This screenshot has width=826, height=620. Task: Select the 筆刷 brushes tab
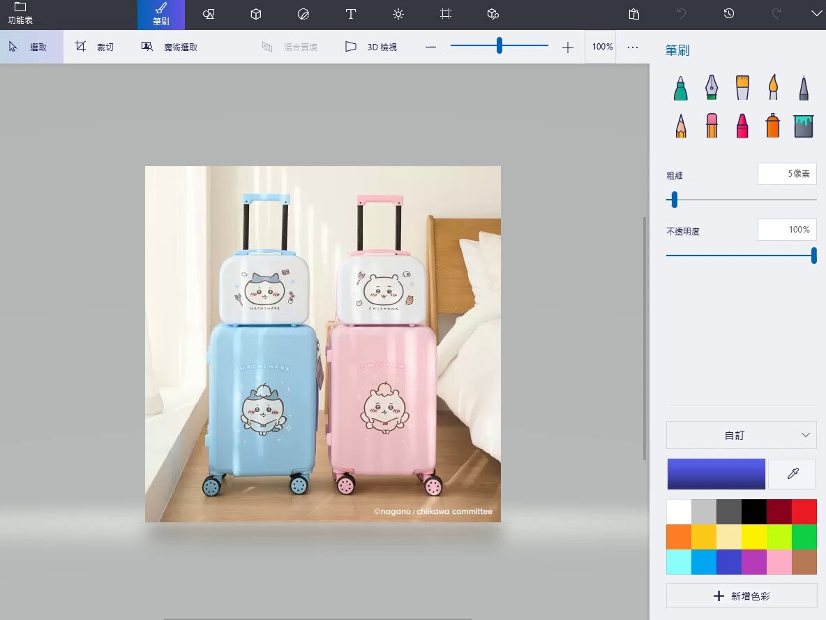pyautogui.click(x=160, y=14)
